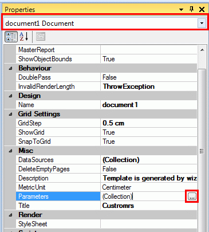Click the DeleteEmptyPages False value
209x232 pixels.
149,169
